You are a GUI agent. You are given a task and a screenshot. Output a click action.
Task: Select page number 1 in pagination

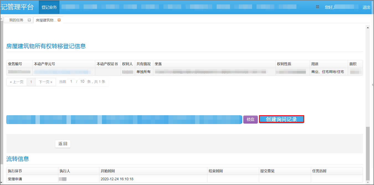tap(31, 82)
